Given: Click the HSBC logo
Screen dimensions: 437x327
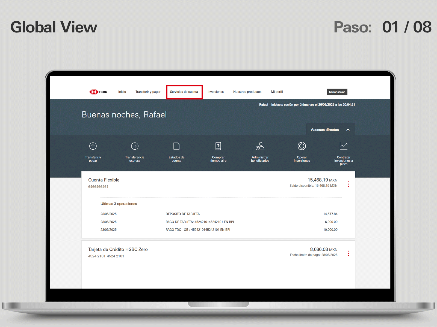Looking at the screenshot, I should [x=98, y=92].
